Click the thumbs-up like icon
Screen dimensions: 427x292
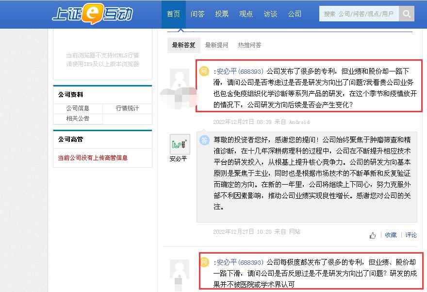[x=373, y=235]
